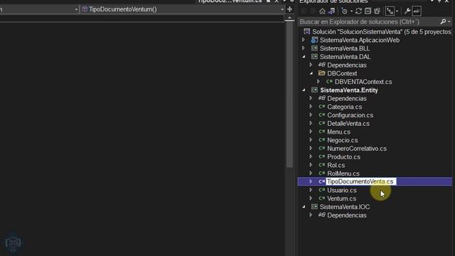Image resolution: width=455 pixels, height=256 pixels.
Task: Click the C# icon beside TipoDocumentoVenta.cs
Action: 321,181
